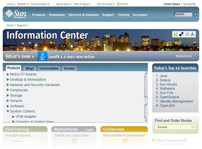
Task: Click the scroll up arrow in products list
Action: pyautogui.click(x=146, y=73)
